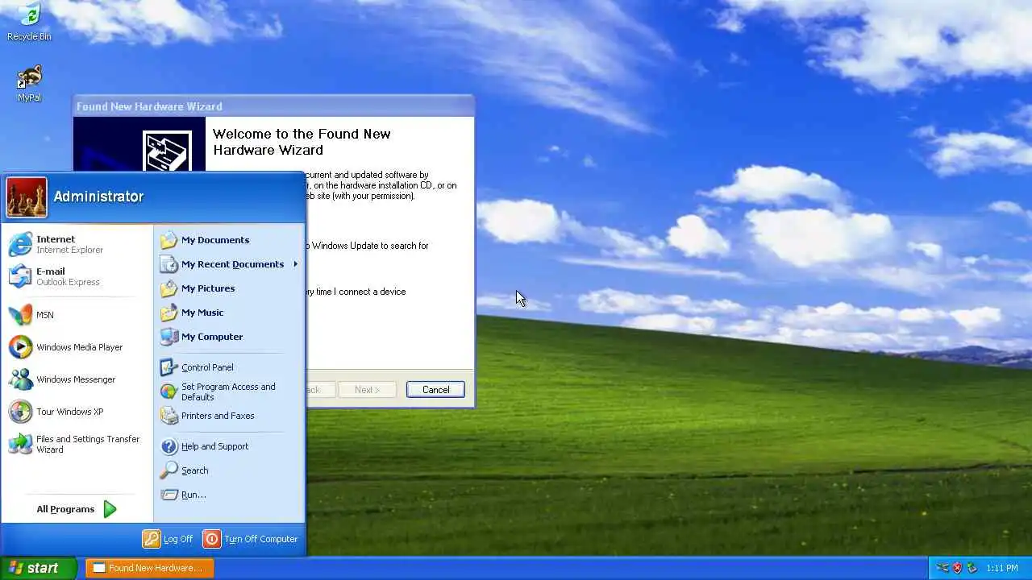Click Safely Remove Hardware tray icon

[972, 568]
